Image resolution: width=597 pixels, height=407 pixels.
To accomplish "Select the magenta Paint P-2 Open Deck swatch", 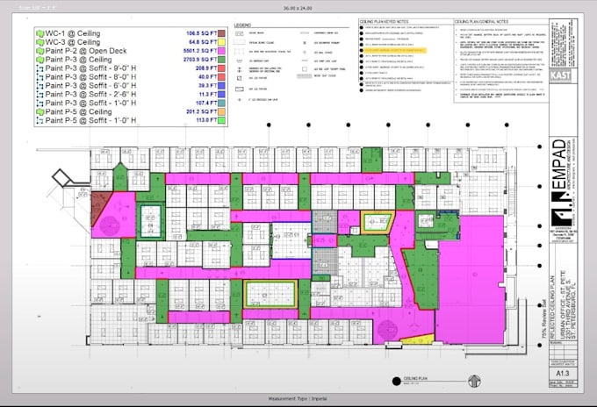I will (x=221, y=51).
